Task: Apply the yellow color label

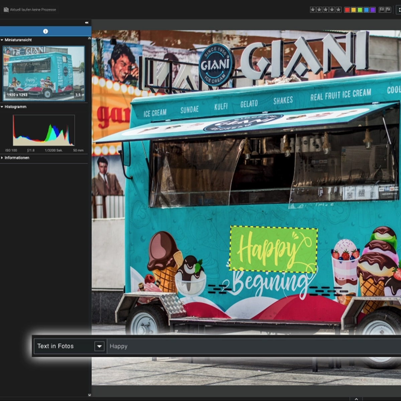Action: [x=354, y=10]
